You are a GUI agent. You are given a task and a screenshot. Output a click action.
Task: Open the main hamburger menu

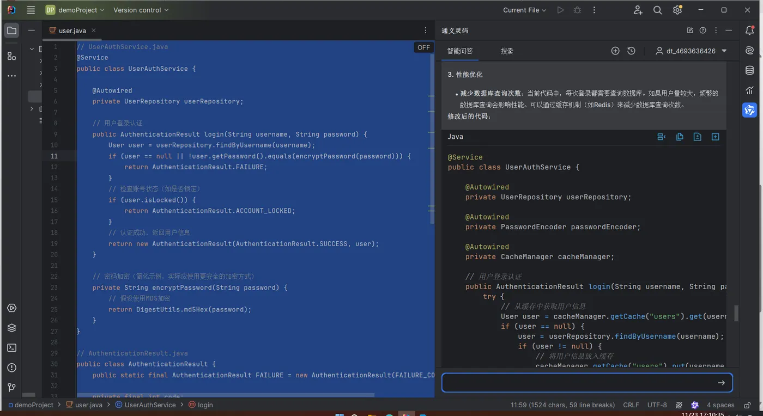point(31,10)
